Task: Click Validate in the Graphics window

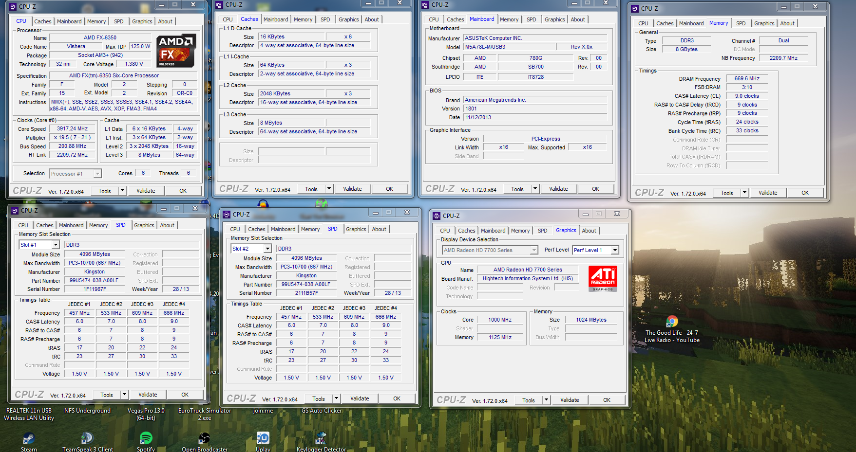Action: (570, 400)
